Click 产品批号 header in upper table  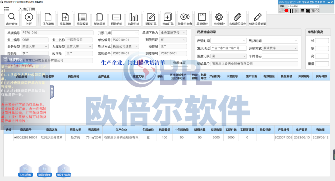tap(215, 77)
